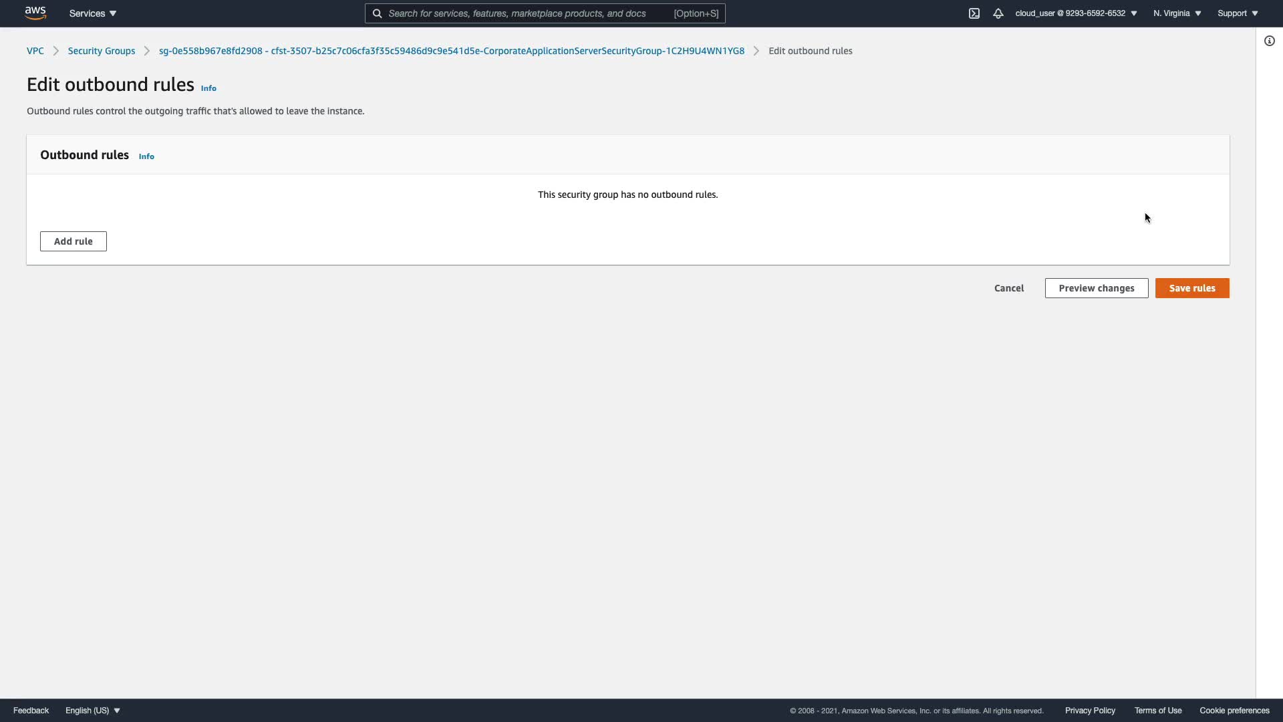Click Preview changes button
Viewport: 1283px width, 722px height.
(1097, 288)
